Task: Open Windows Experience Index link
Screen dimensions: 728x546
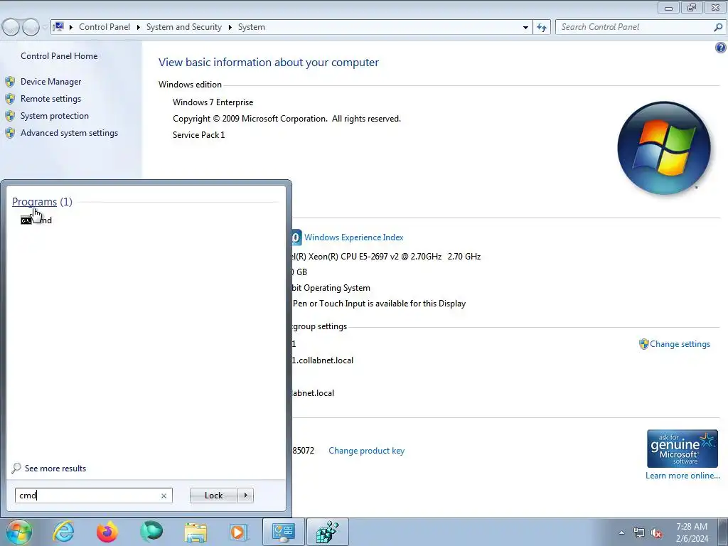Action: coord(354,237)
